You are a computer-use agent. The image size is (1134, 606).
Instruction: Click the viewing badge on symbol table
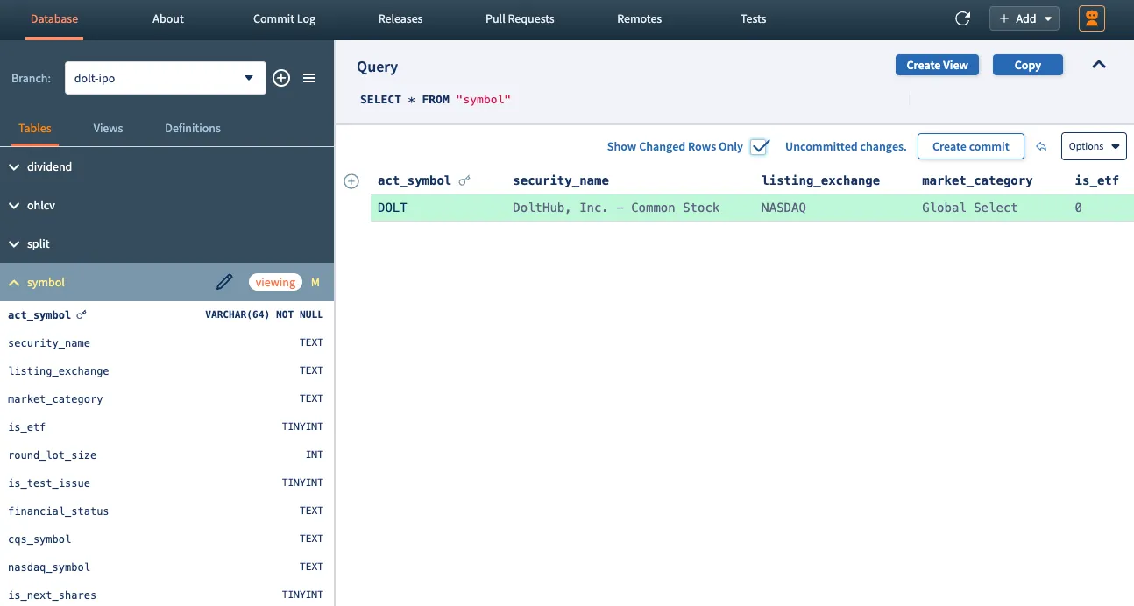click(x=275, y=282)
